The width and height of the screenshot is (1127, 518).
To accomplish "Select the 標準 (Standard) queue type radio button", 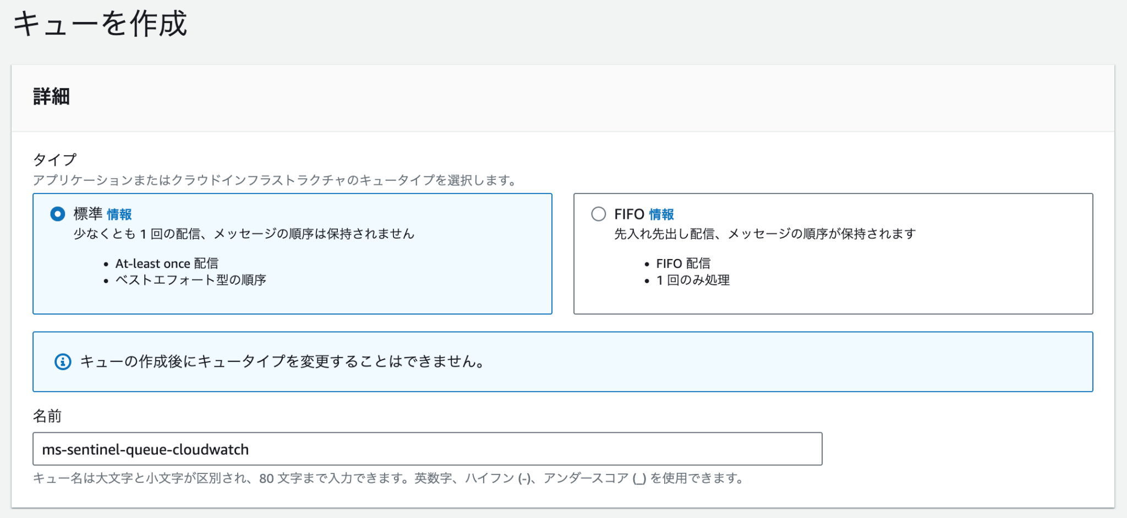I will pyautogui.click(x=58, y=214).
